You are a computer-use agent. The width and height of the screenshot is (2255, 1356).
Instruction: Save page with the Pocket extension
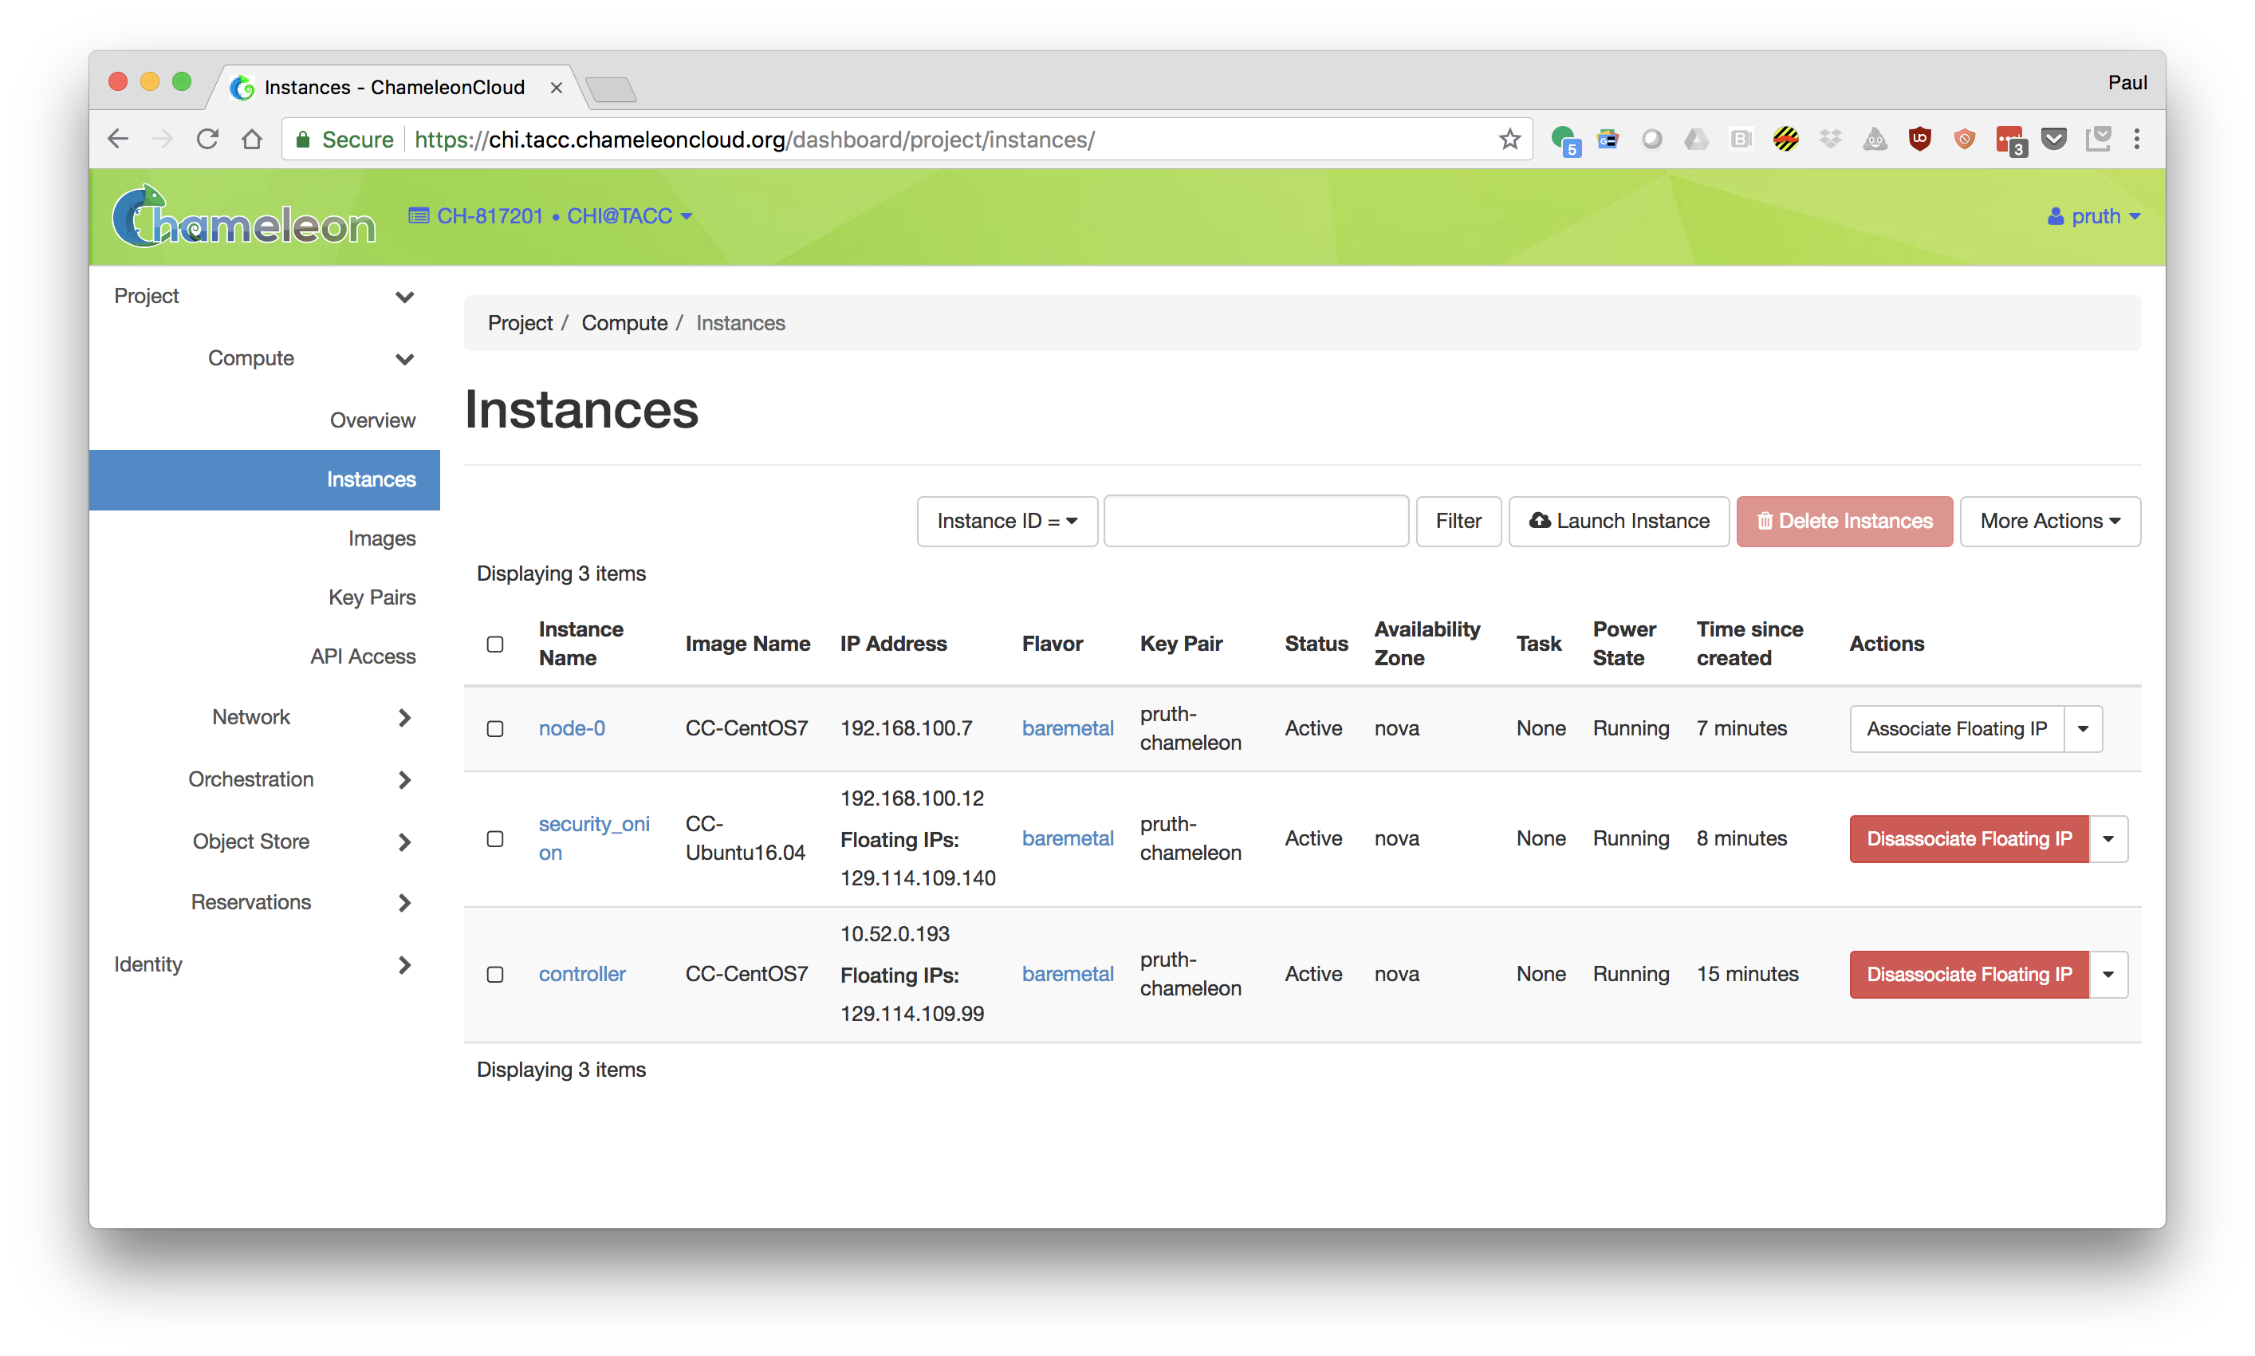pos(2054,139)
